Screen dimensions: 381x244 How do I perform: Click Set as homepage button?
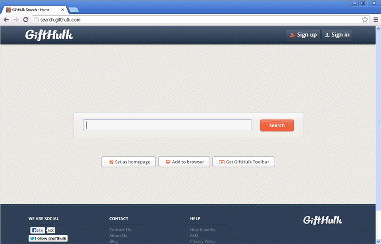129,162
